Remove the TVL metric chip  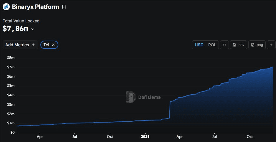(53, 45)
